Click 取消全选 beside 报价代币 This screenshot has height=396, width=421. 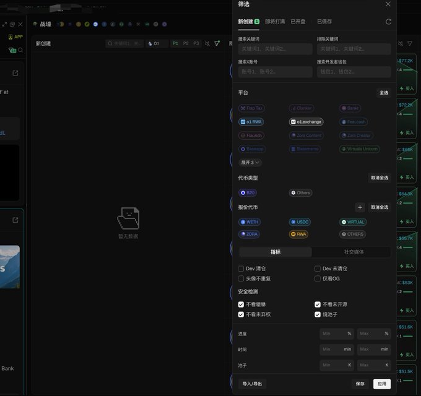(x=379, y=207)
